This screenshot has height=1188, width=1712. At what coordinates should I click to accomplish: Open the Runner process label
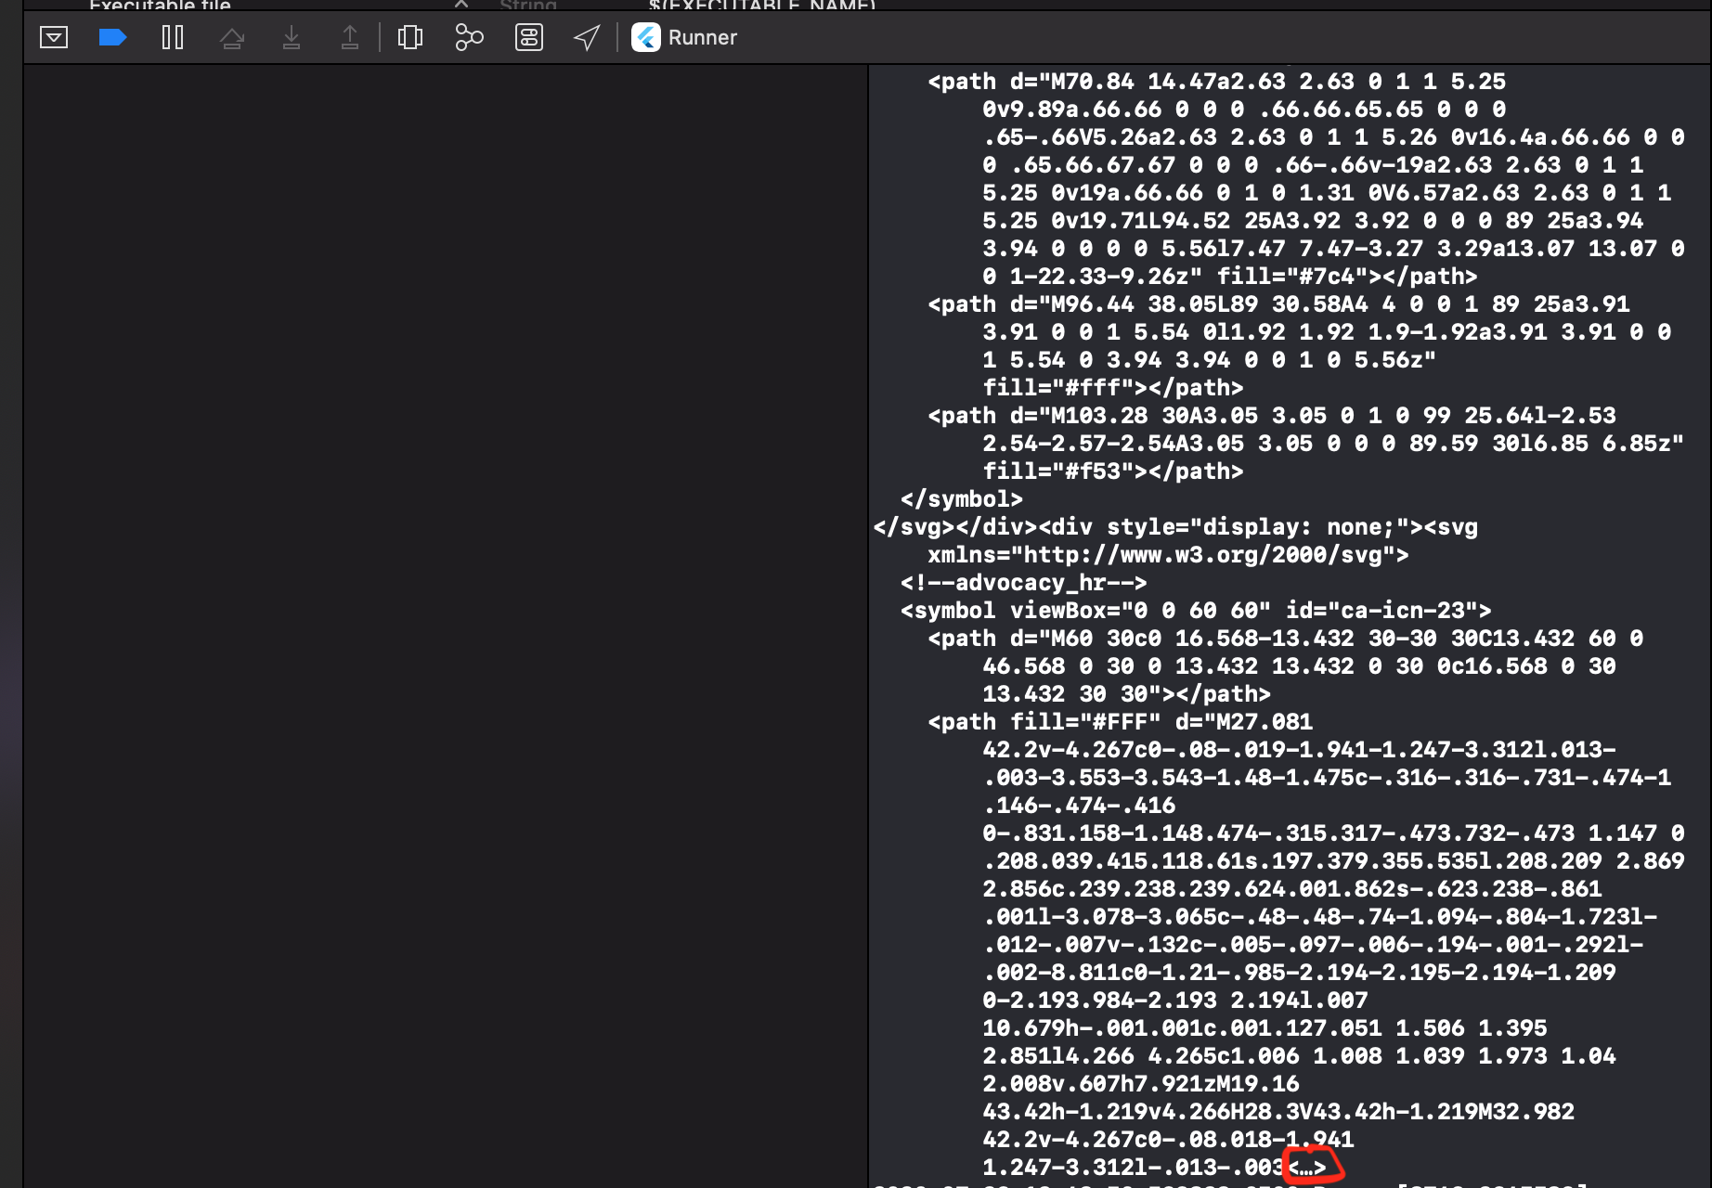pos(702,37)
